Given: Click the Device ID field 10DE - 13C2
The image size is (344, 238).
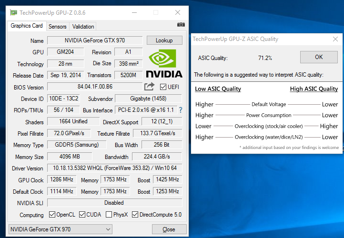Looking at the screenshot, I should click(63, 99).
